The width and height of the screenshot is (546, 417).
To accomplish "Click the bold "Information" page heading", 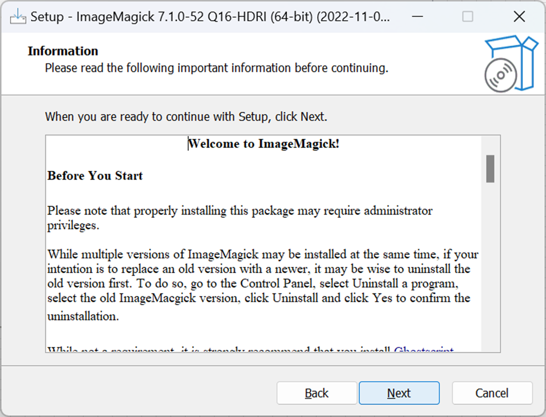I will (x=63, y=51).
